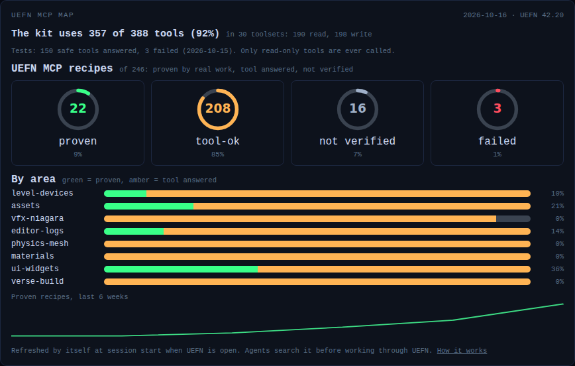Select the not verified recipes card
This screenshot has height=366, width=575.
[357, 123]
